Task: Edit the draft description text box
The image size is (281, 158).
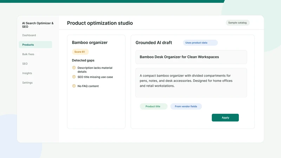Action: [x=191, y=83]
